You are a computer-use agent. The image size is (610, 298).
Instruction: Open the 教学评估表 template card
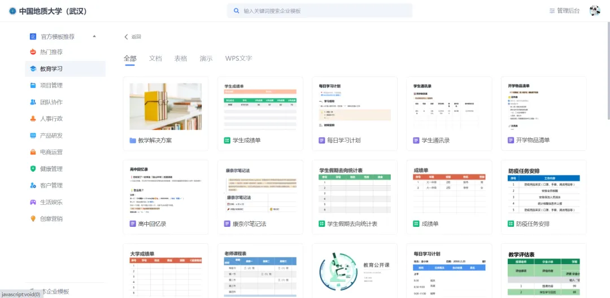coord(544,271)
